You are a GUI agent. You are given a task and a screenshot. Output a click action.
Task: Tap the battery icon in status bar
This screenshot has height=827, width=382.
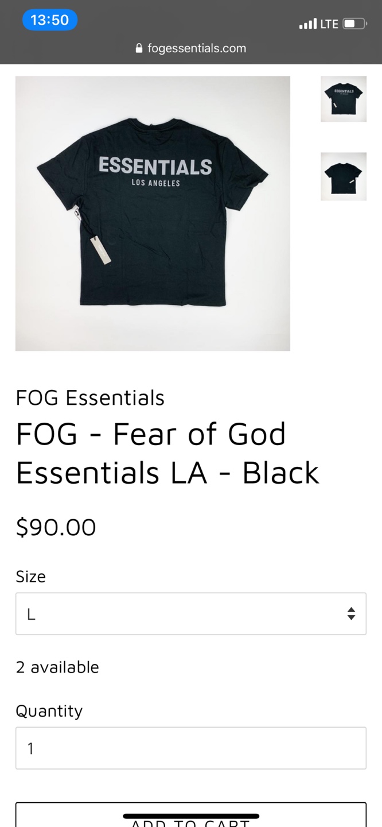tap(354, 24)
